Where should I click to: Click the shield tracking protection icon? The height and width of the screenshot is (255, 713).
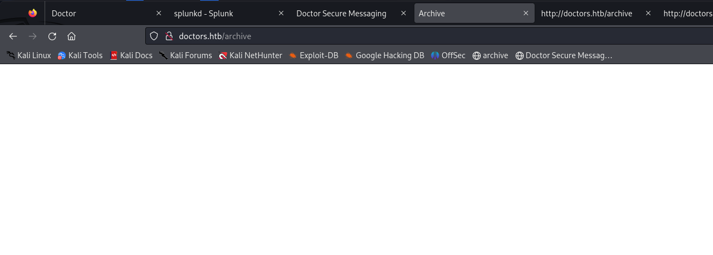click(154, 36)
